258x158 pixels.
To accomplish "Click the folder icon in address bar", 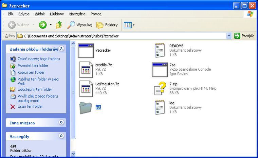I will (20, 36).
